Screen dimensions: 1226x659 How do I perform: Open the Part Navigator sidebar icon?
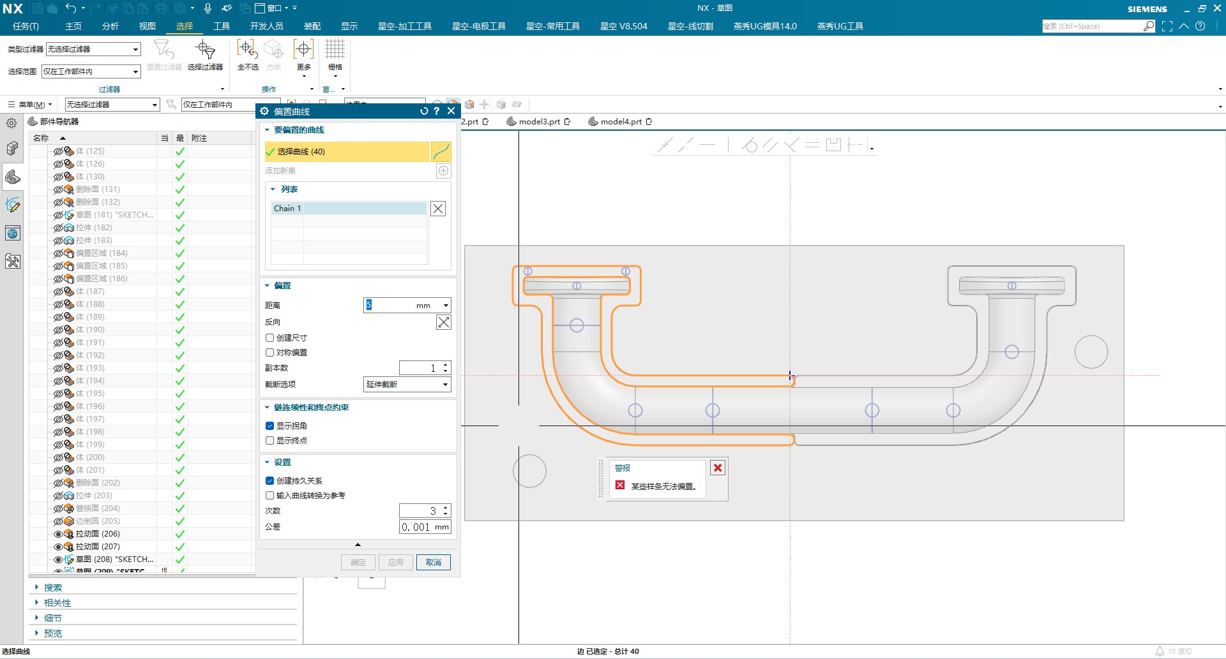12,177
